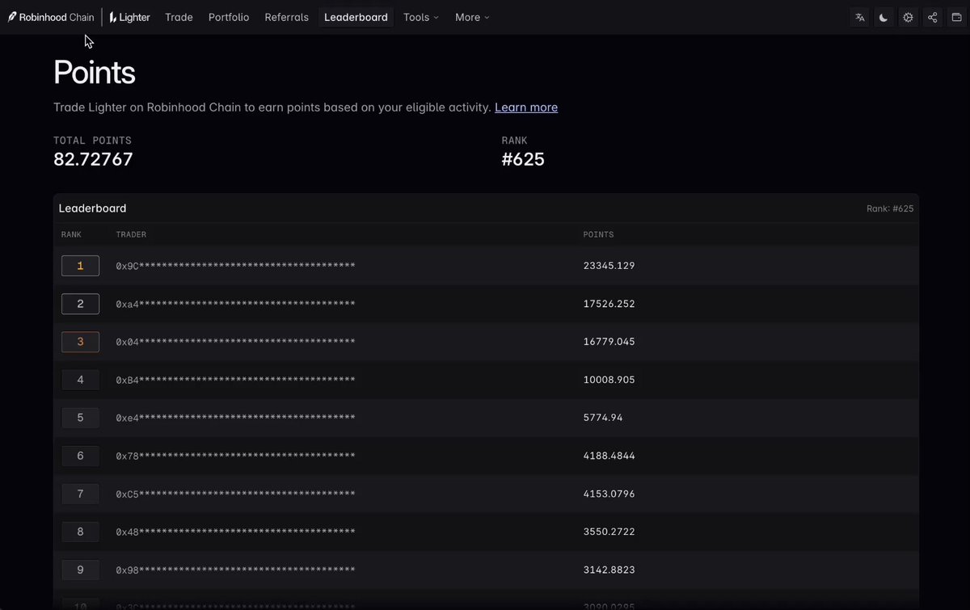Select the Leaderboard nav item

point(356,17)
